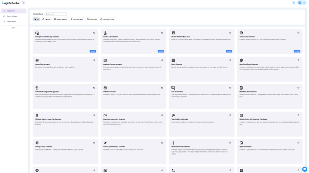This screenshot has width=309, height=173.
Task: Star the Student Work Feedback Tool
Action: pos(230,33)
